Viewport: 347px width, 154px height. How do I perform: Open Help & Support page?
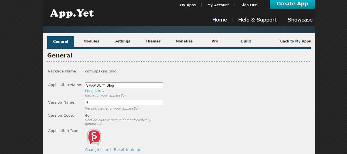tap(257, 20)
